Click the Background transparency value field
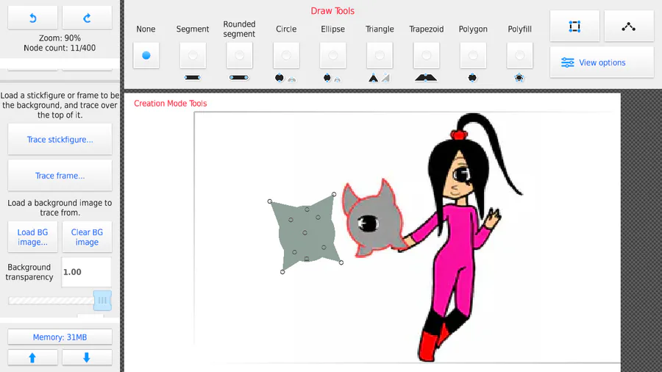 (87, 272)
